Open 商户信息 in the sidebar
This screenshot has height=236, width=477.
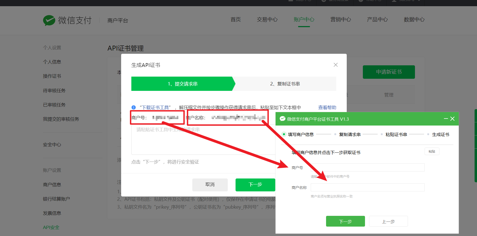coord(52,185)
